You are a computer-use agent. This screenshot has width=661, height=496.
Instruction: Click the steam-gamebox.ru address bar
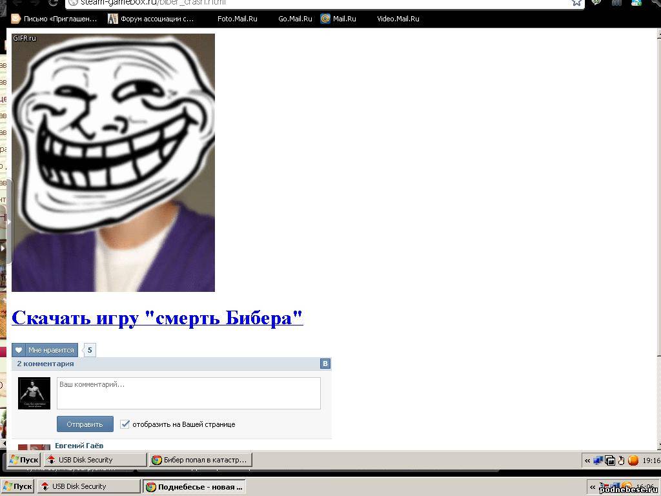click(325, 3)
